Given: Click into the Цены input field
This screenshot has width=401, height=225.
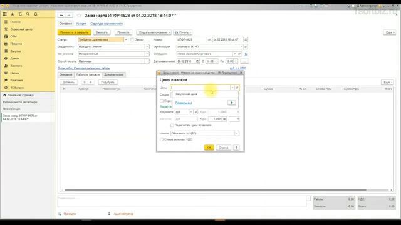Looking at the screenshot, I should tap(200, 87).
